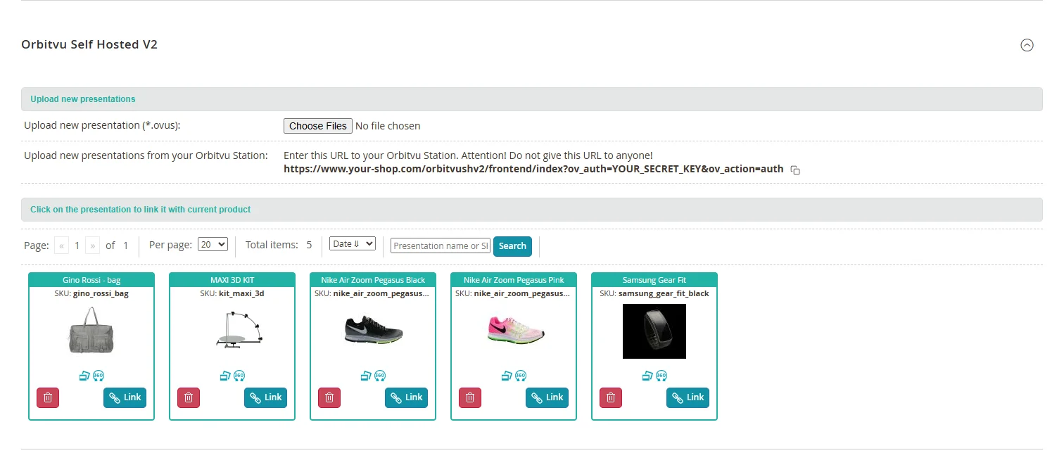The height and width of the screenshot is (472, 1064).
Task: Click the MAXI 3D KIT card title
Action: point(232,280)
